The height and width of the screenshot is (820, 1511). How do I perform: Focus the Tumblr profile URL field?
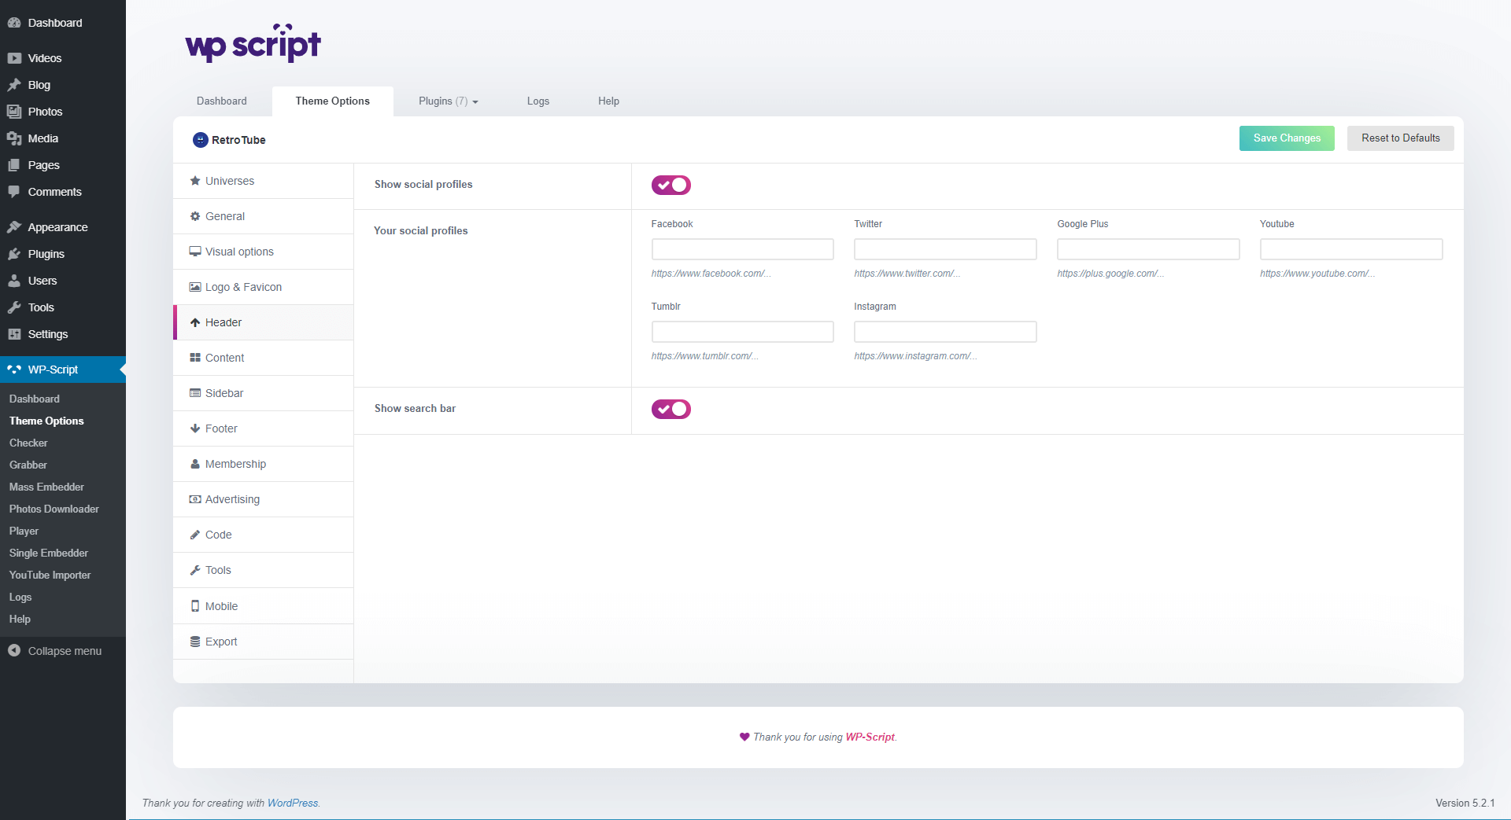coord(742,332)
